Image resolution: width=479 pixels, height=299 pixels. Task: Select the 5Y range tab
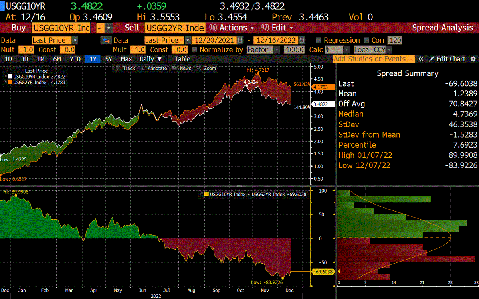[109, 59]
